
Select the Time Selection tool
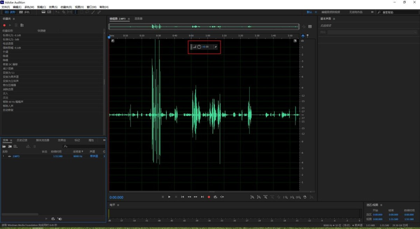[x=76, y=12]
